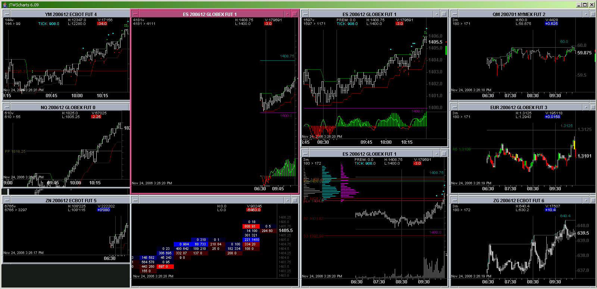Iconify the price ladder window
The height and width of the screenshot is (289, 597).
coord(287,200)
